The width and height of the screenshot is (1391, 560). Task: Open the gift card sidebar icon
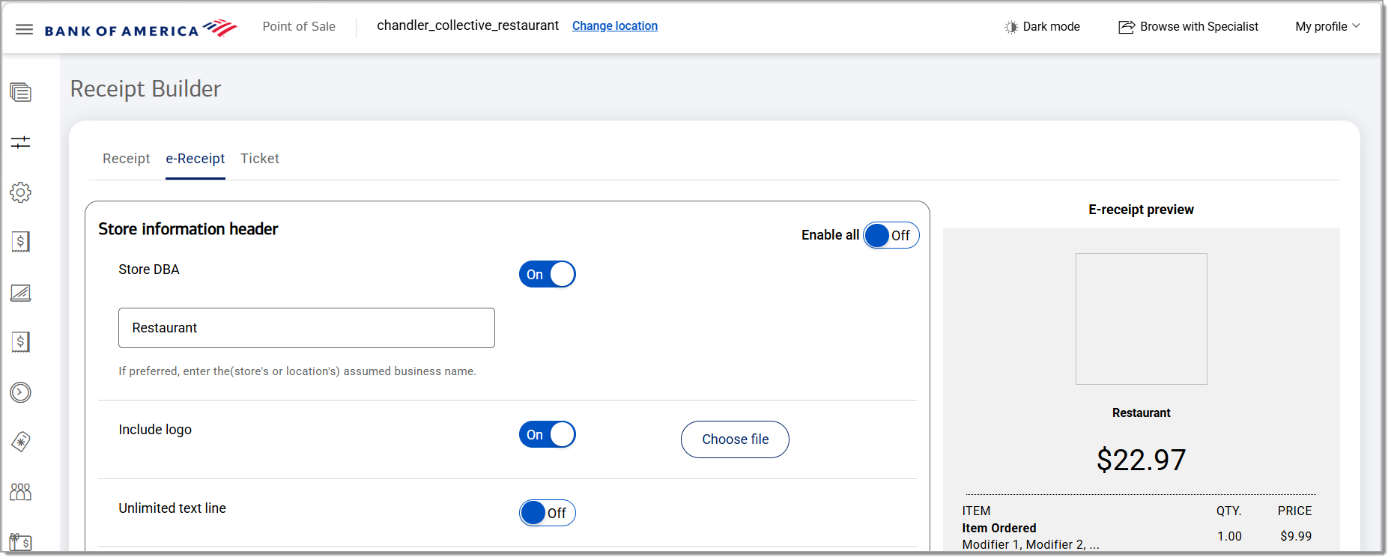tap(20, 542)
